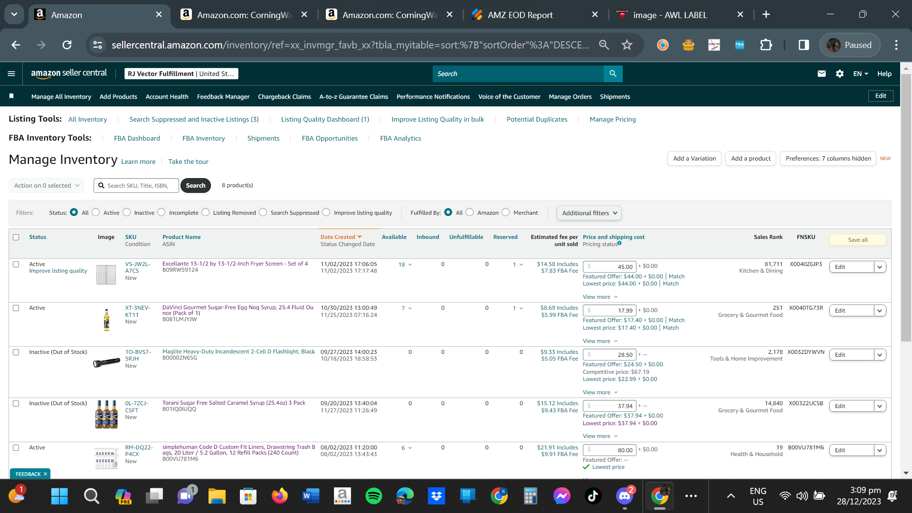Click the Torani Syrup product thumbnail
The width and height of the screenshot is (912, 513).
(106, 414)
